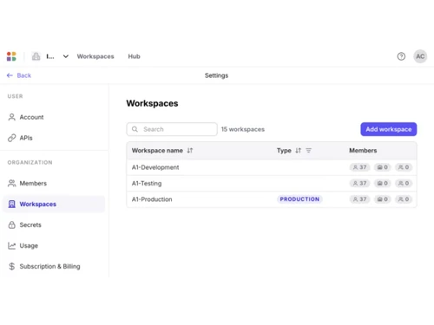This screenshot has height=325, width=434.
Task: Sort by Workspace name column
Action: 190,151
